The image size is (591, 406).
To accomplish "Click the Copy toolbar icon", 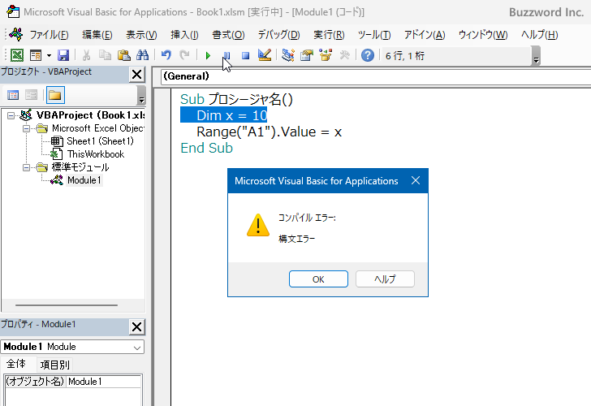I will [105, 55].
